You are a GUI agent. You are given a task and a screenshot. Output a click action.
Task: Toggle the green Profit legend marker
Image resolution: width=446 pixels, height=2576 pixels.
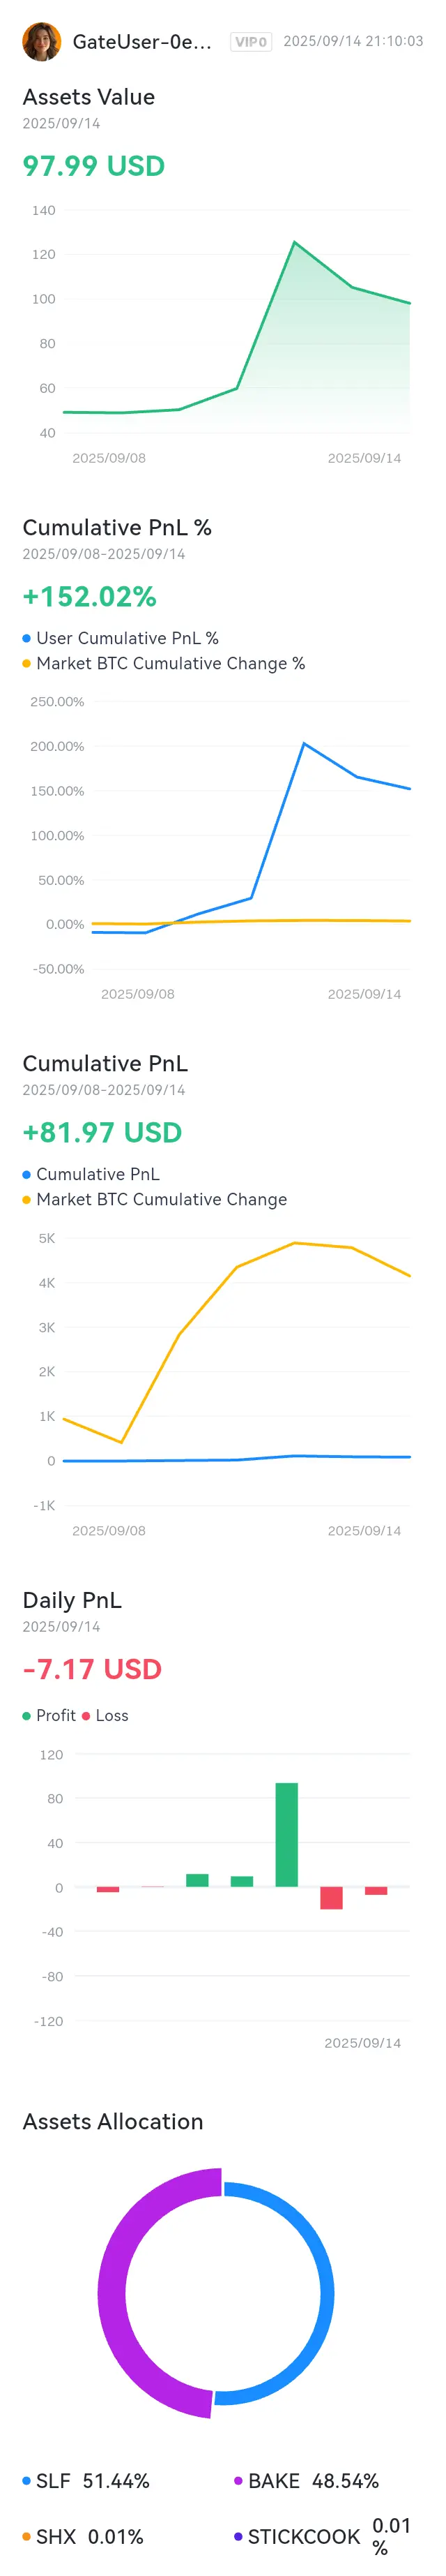(x=27, y=1715)
